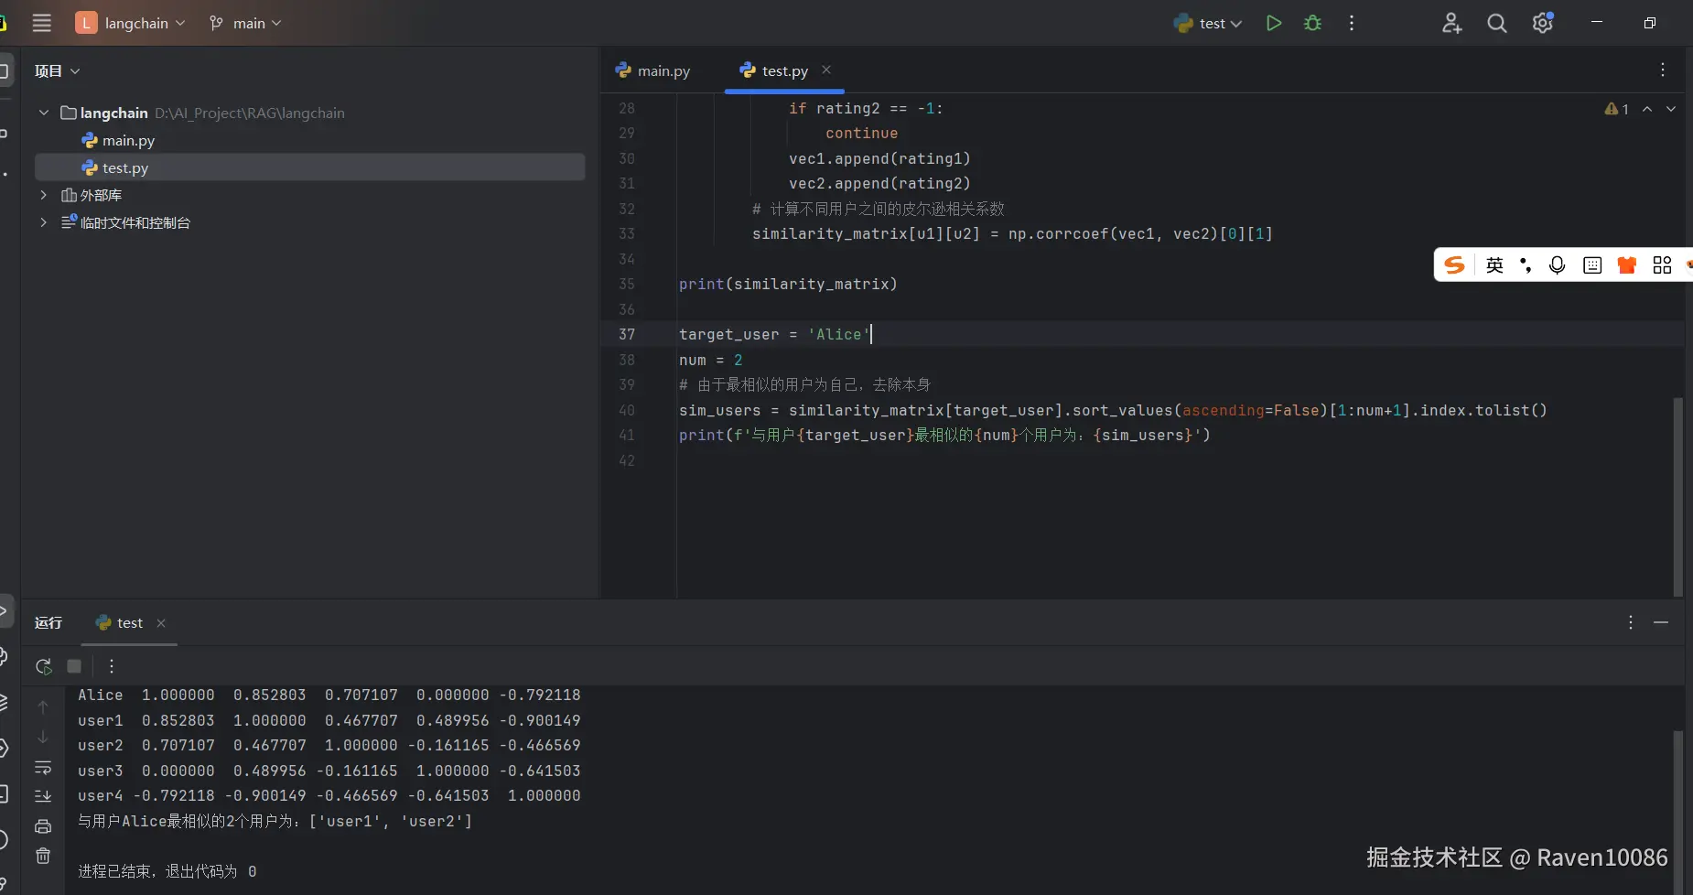
Task: Open IDE settings gear
Action: pos(1543,23)
